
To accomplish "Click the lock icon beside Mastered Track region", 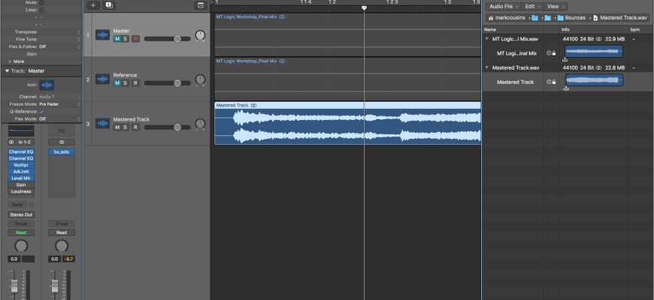I will point(554,82).
